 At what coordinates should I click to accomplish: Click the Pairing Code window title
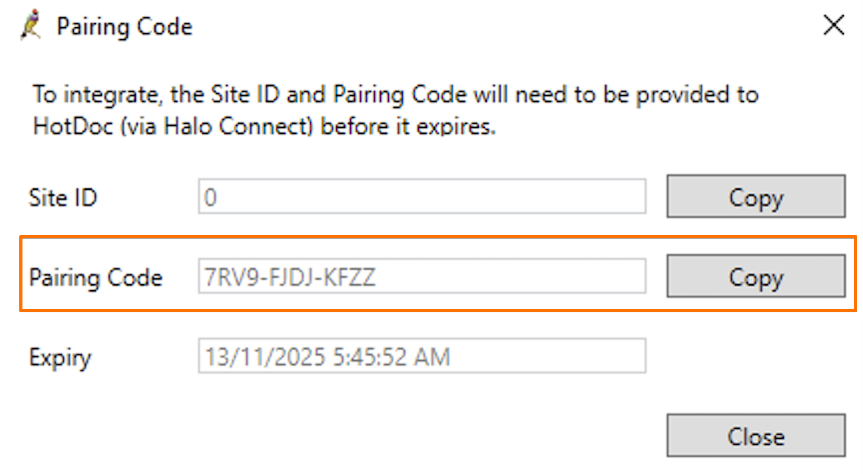click(x=124, y=26)
